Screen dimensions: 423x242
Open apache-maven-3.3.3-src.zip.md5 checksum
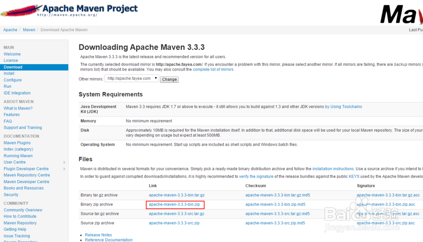point(275,223)
